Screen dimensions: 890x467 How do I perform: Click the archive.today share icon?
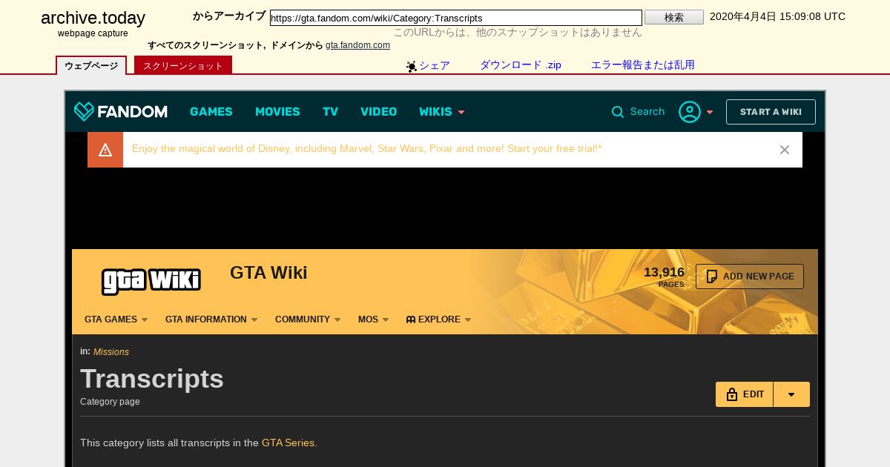tap(412, 66)
